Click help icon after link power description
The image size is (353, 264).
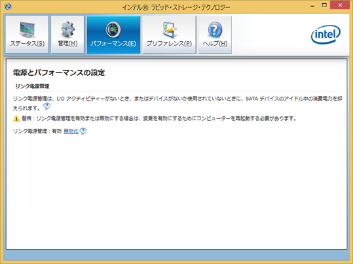pos(47,106)
